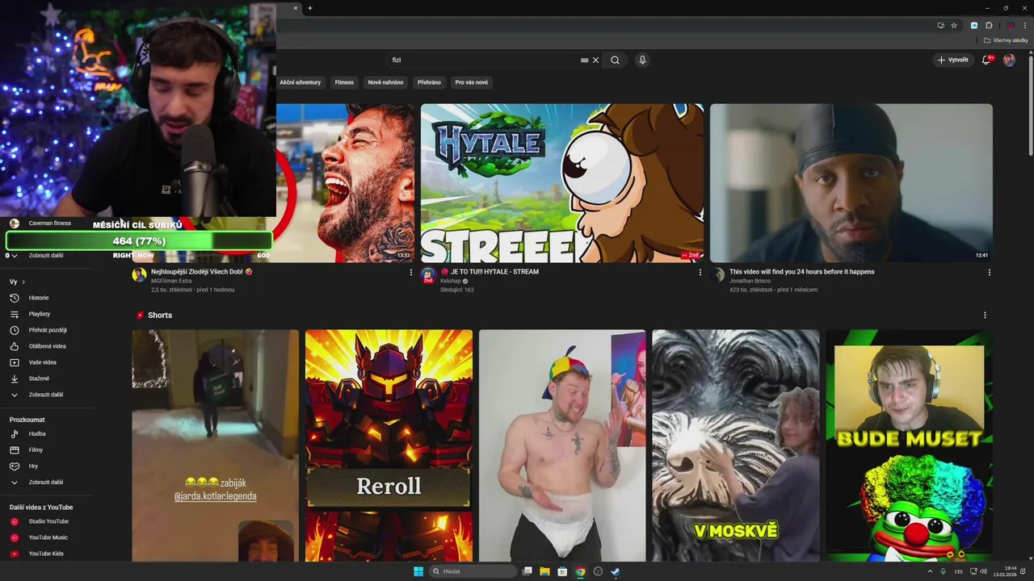
Task: Open 'This video will find you 24 hours' title
Action: pyautogui.click(x=801, y=272)
